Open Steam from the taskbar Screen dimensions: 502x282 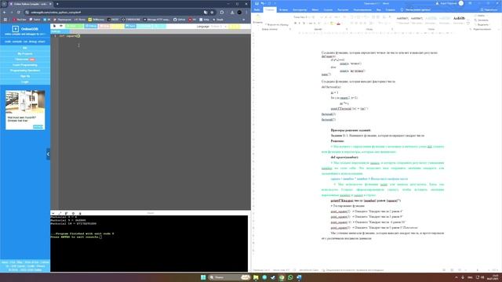tap(273, 277)
